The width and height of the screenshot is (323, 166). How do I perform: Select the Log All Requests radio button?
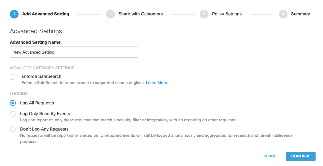[x=13, y=103]
